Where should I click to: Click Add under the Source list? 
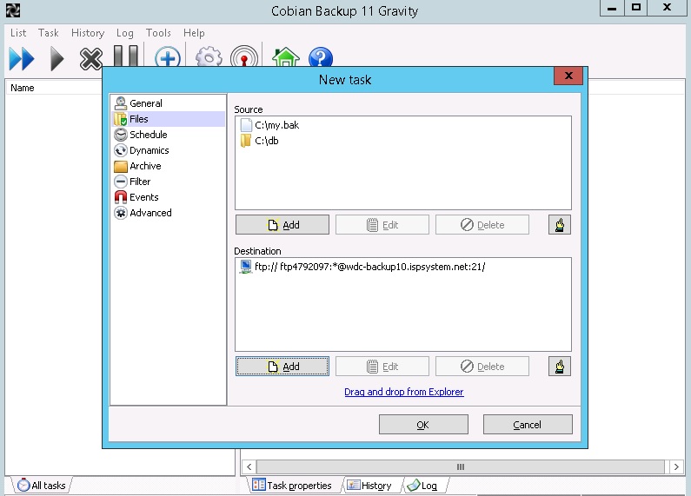coord(282,225)
